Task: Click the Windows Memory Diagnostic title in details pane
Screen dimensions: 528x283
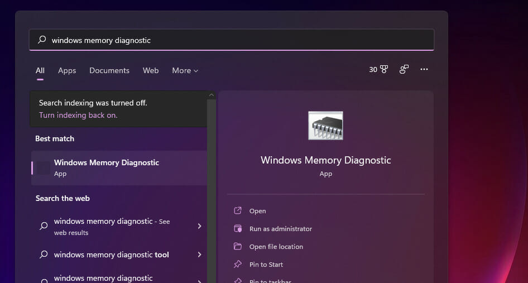Action: tap(325, 160)
